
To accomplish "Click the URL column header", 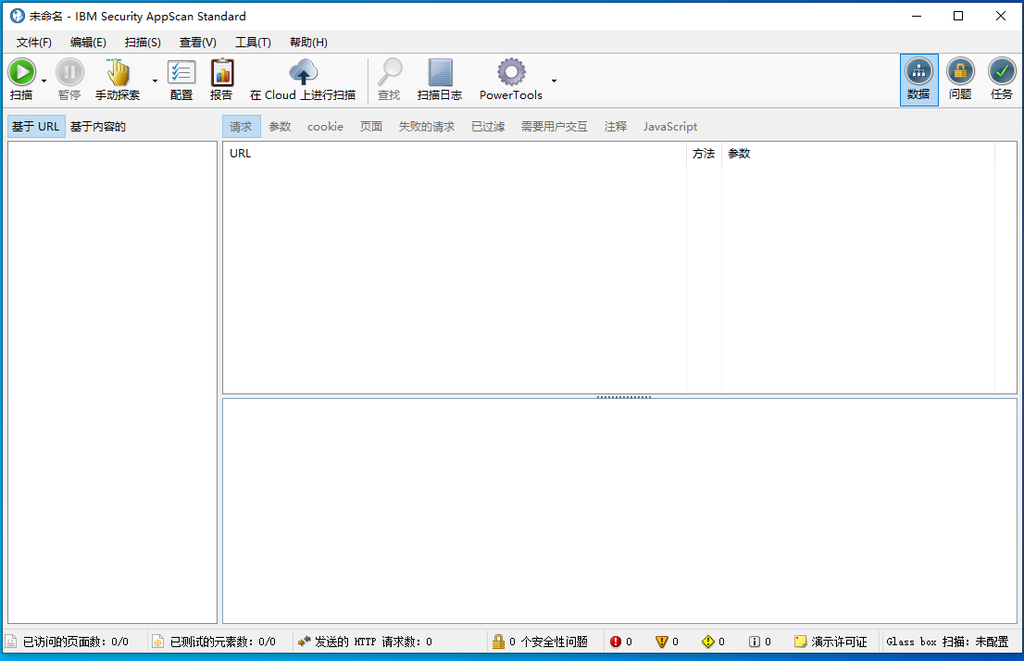I will click(x=455, y=154).
